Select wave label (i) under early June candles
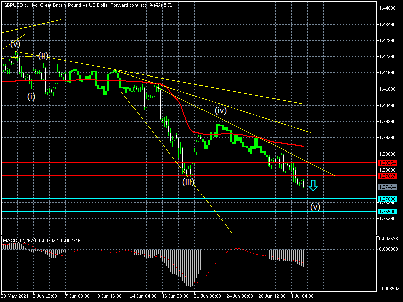 (31, 96)
